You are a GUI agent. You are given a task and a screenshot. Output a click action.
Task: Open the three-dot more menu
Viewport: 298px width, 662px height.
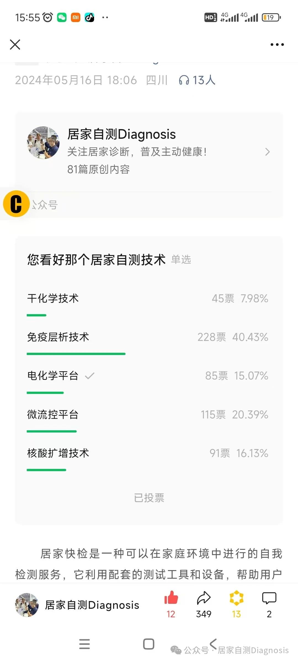277,44
